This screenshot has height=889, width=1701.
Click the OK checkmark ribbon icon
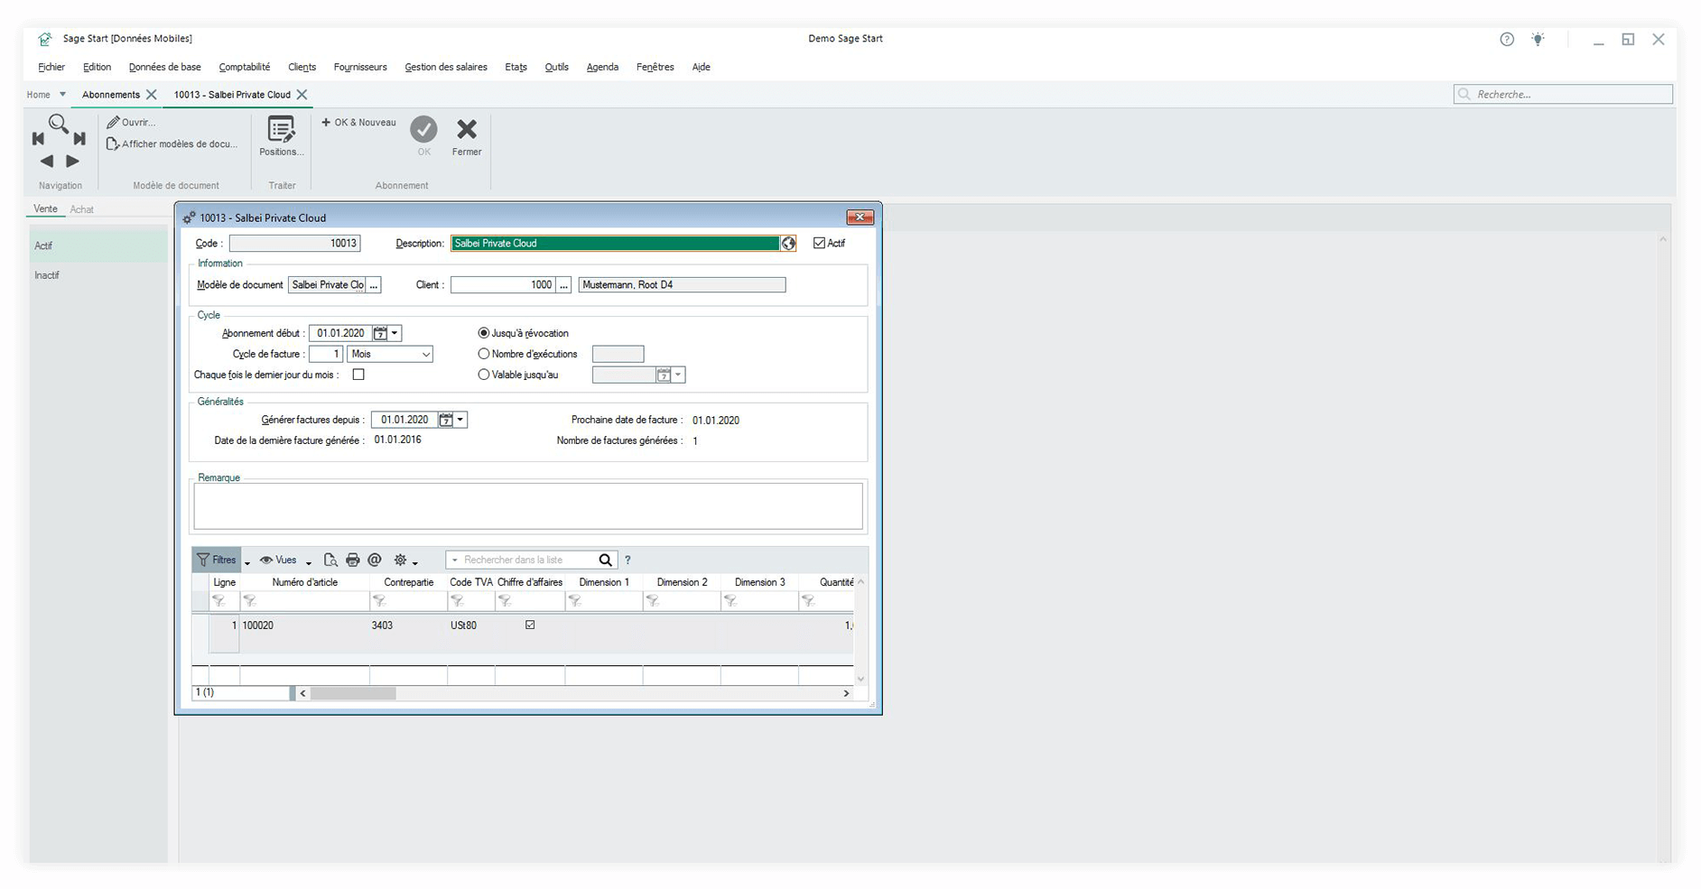click(x=423, y=129)
